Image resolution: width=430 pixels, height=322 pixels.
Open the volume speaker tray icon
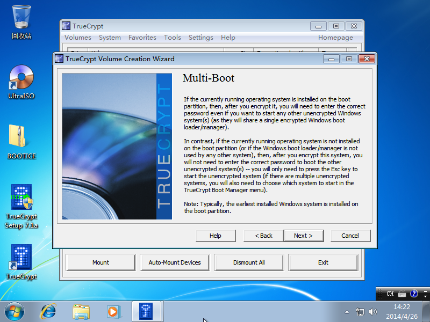(373, 312)
